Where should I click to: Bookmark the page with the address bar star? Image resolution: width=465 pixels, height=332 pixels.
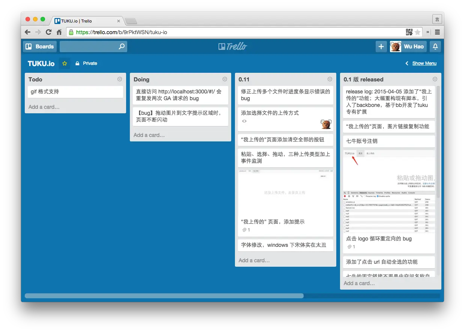(x=418, y=32)
